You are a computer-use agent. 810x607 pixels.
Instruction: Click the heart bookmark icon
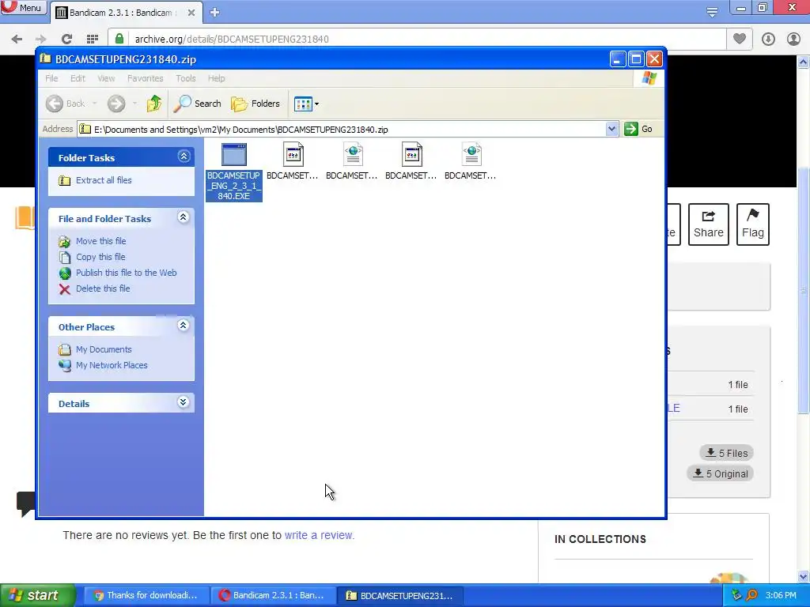coord(740,39)
